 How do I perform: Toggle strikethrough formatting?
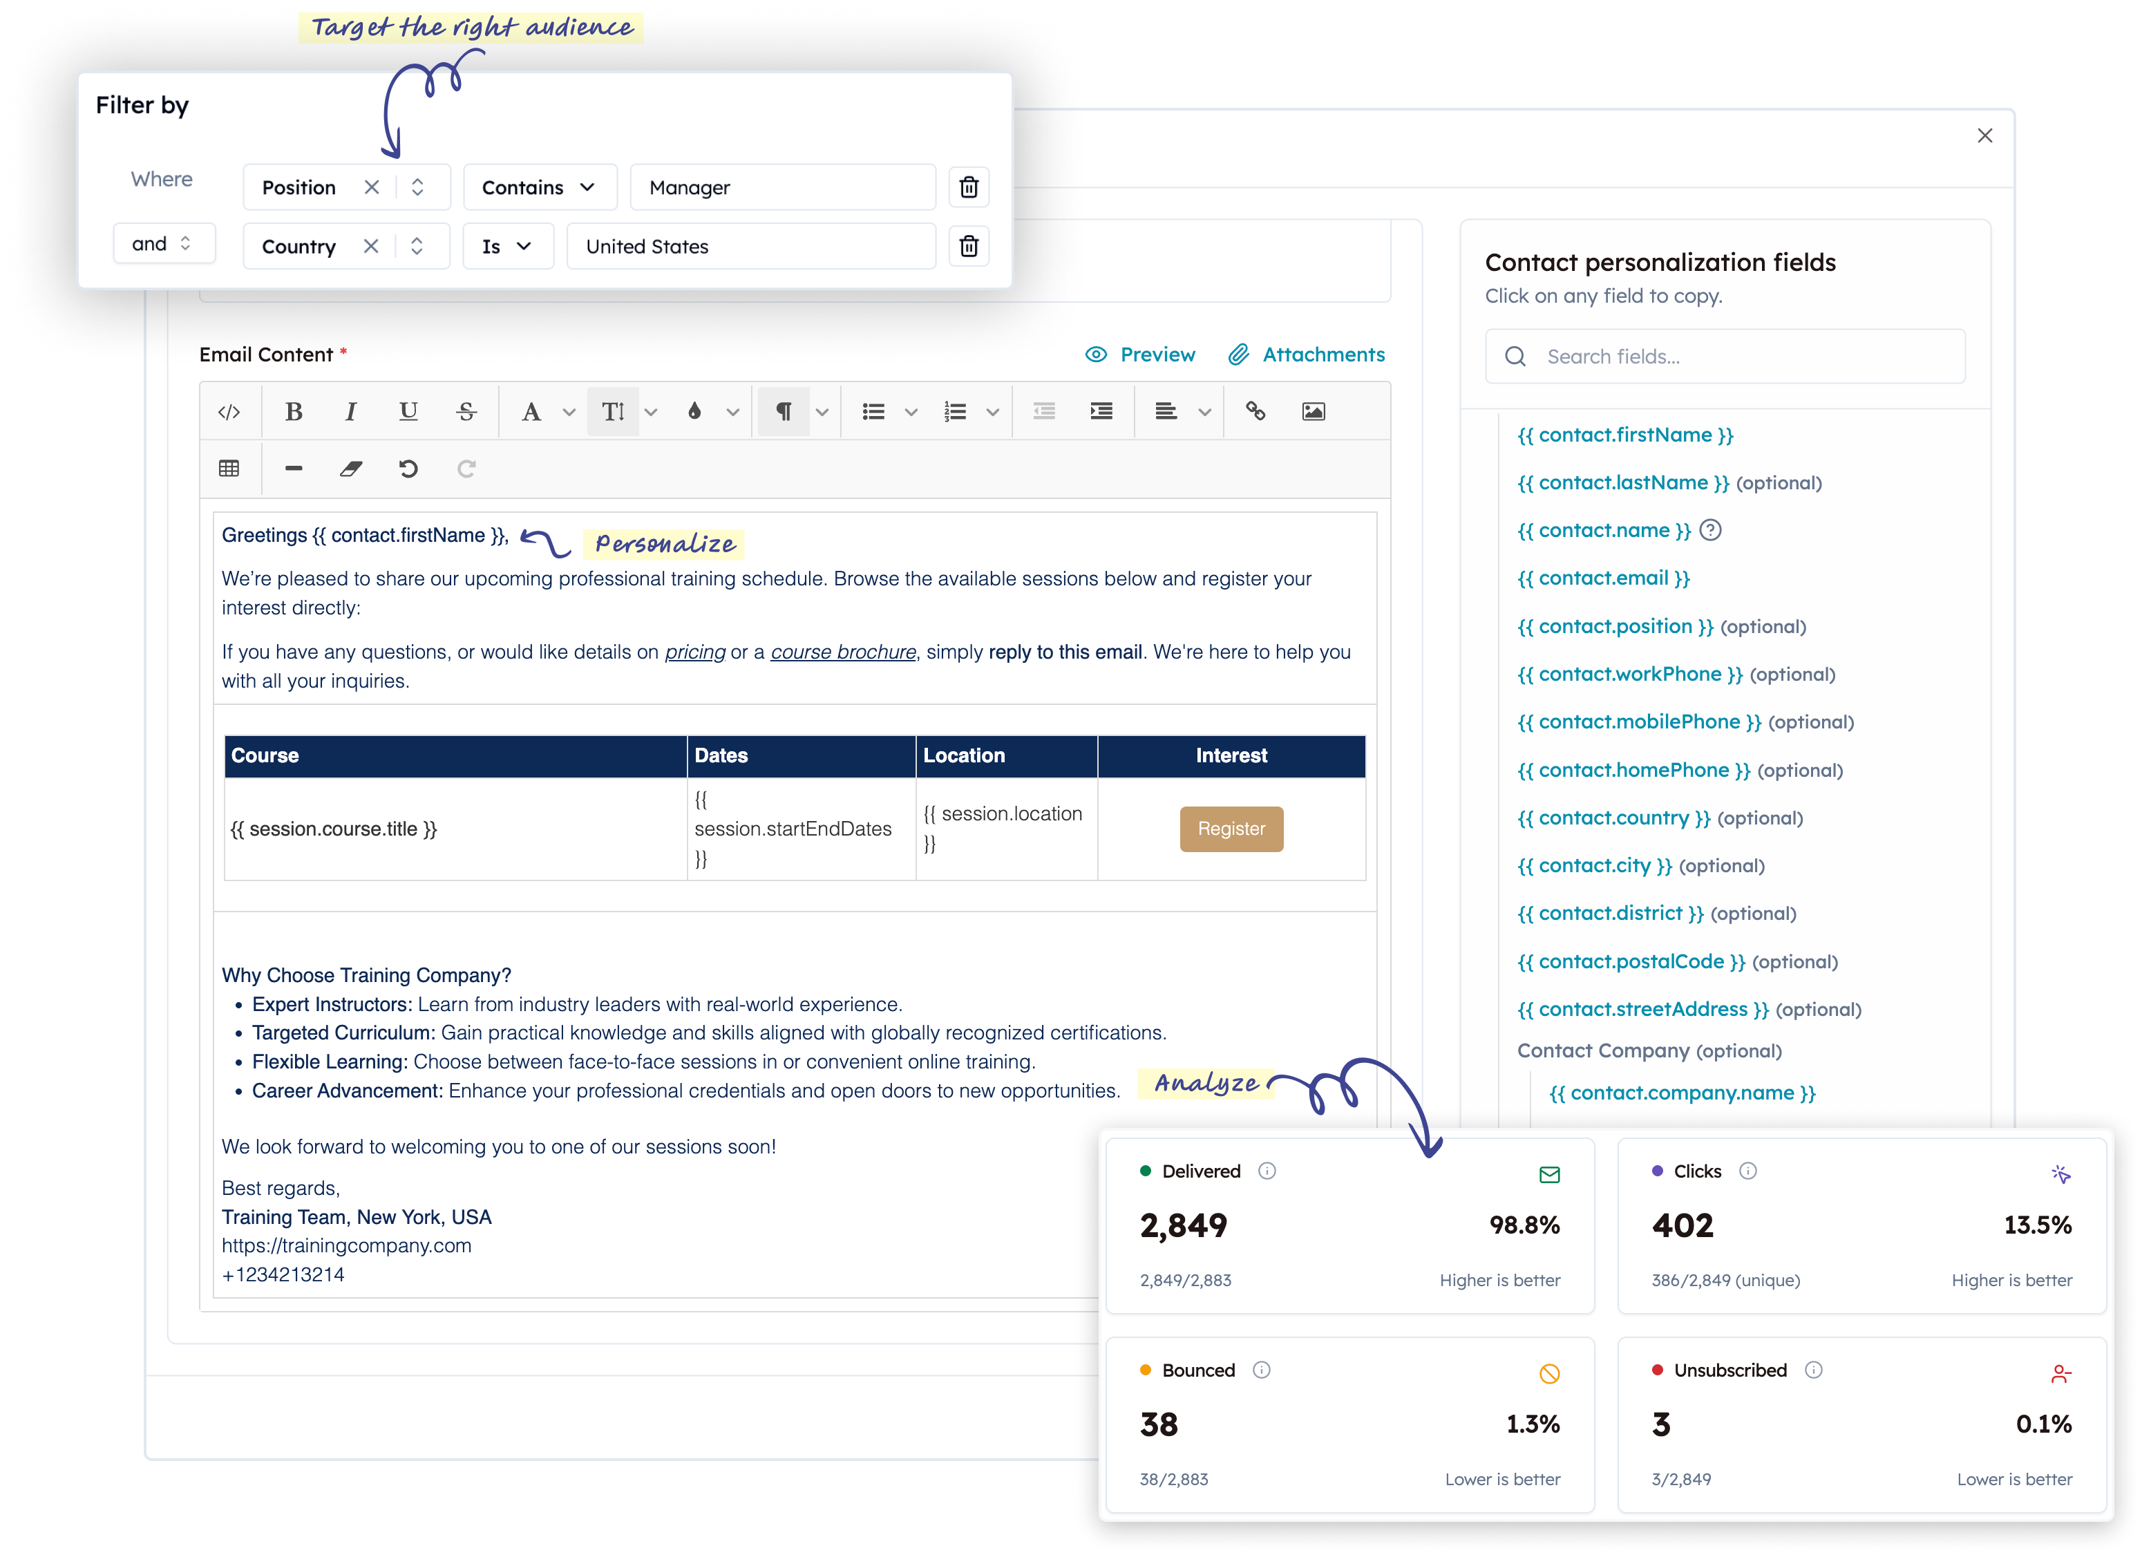466,411
